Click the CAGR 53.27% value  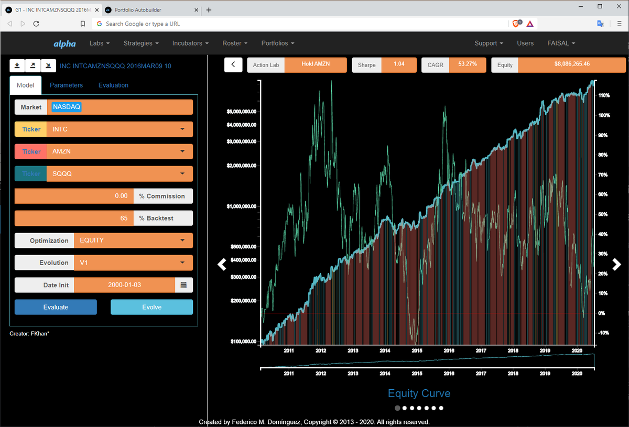468,64
